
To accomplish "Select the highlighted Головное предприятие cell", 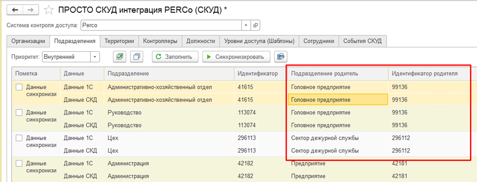I will pyautogui.click(x=338, y=100).
